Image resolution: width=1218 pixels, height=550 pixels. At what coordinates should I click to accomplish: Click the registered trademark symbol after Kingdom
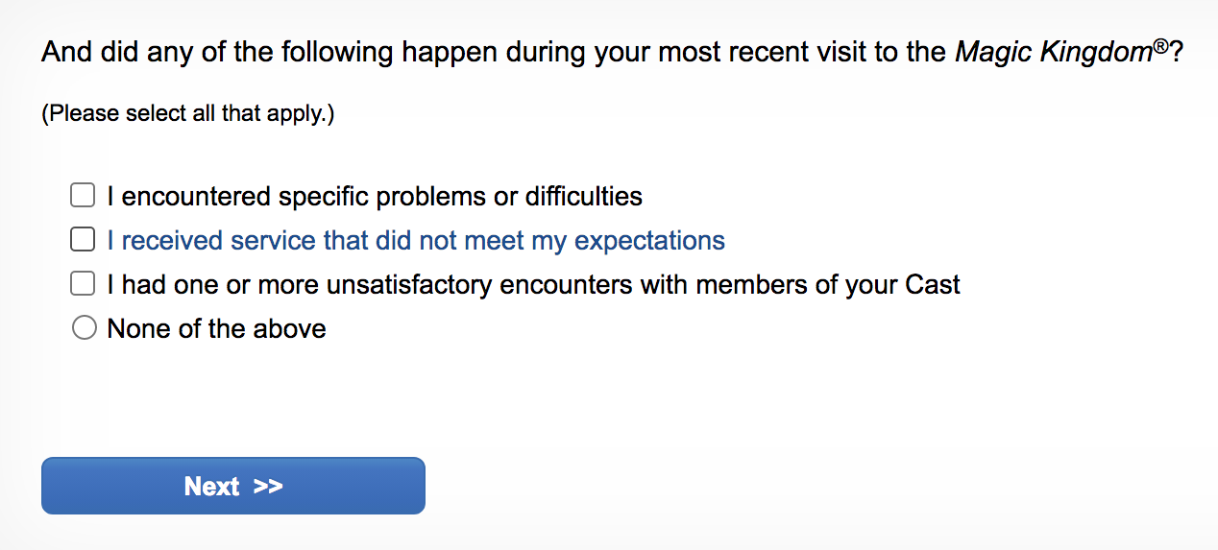pos(1160,45)
